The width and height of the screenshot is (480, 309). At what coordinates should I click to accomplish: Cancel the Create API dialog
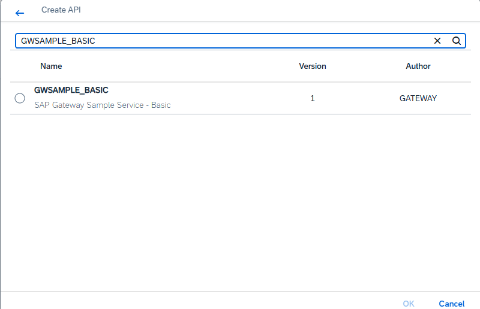tap(452, 304)
